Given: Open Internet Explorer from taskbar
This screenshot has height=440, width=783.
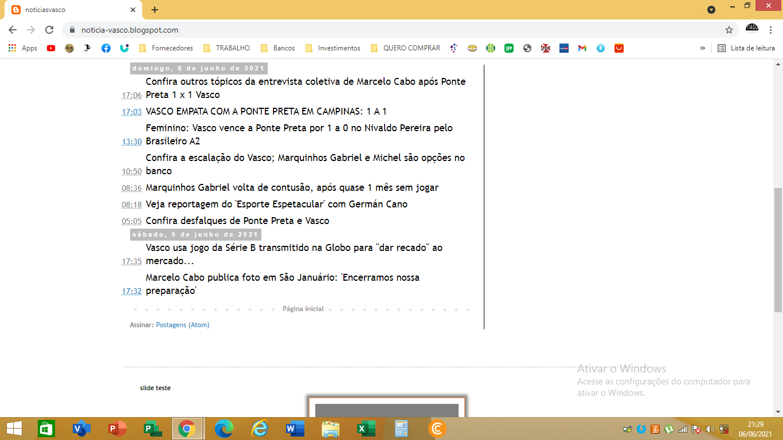Looking at the screenshot, I should [x=259, y=429].
